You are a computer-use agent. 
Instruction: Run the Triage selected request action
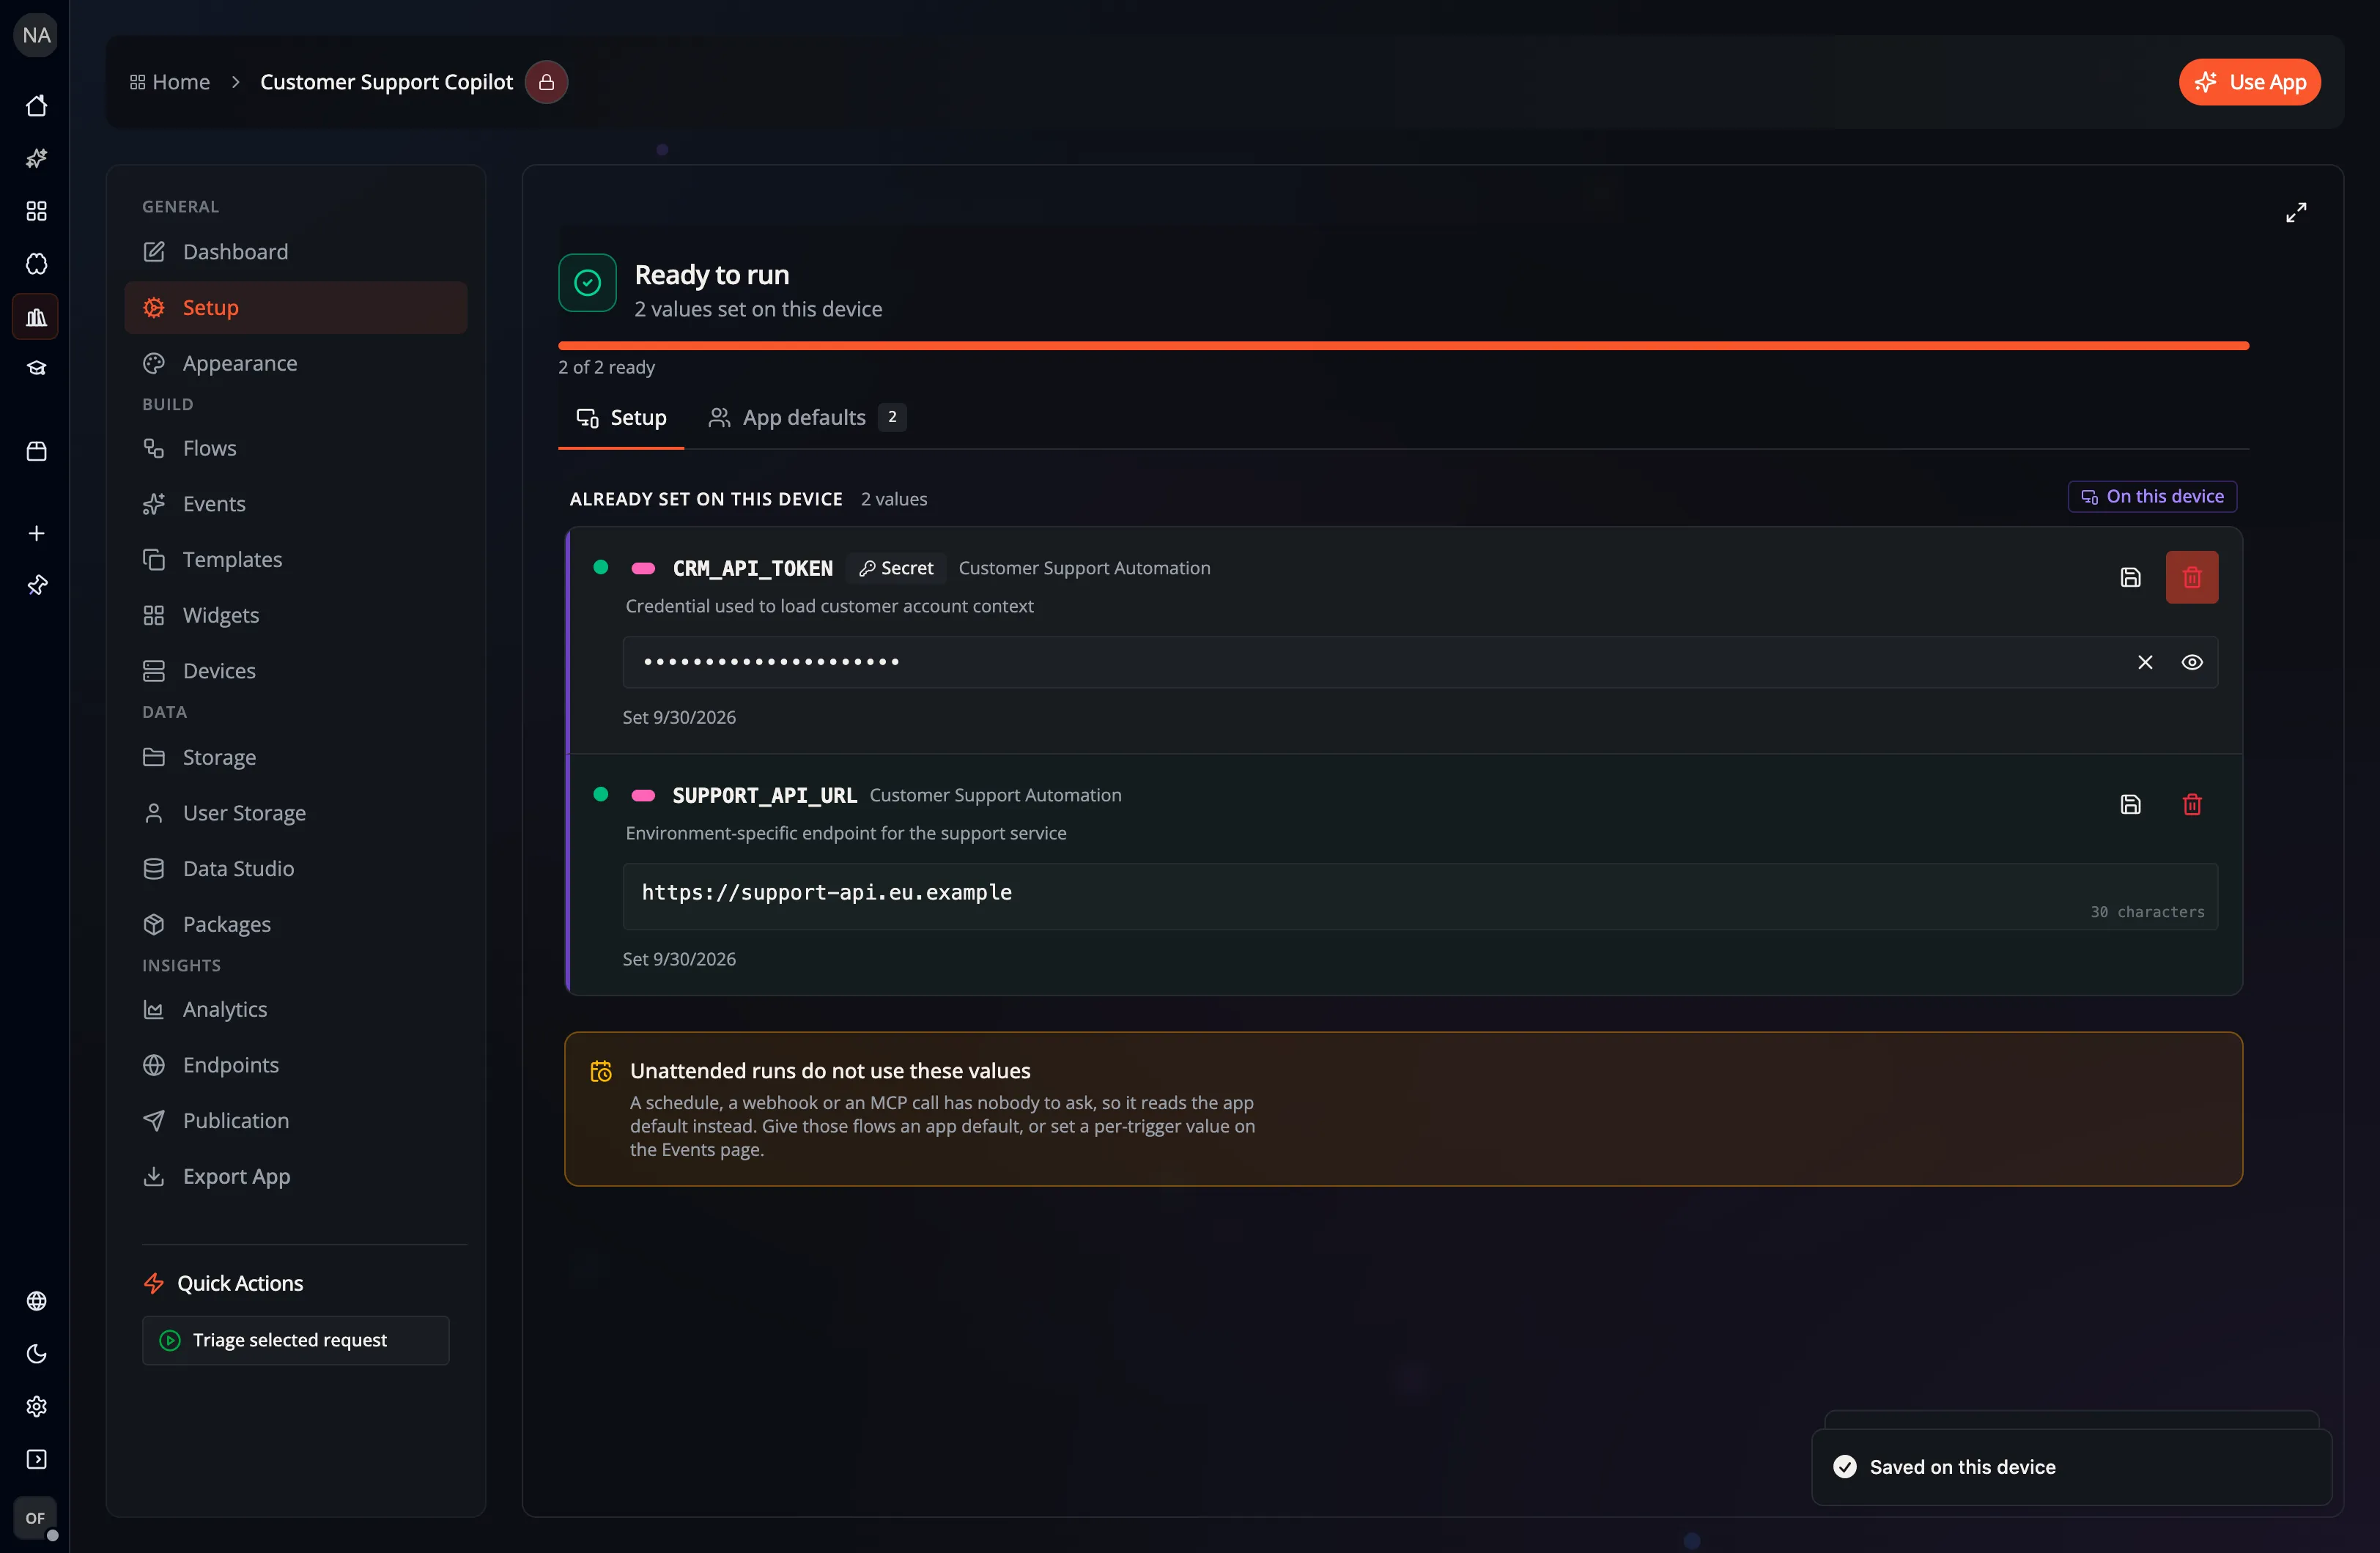click(295, 1340)
